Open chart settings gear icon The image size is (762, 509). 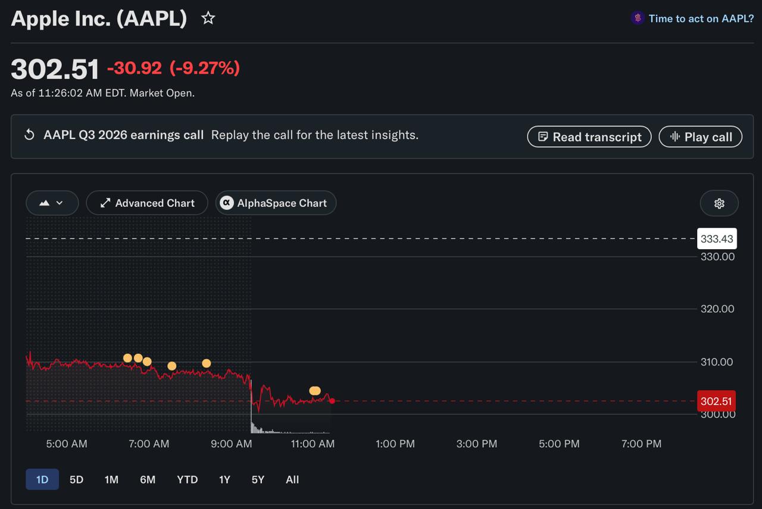click(x=719, y=203)
